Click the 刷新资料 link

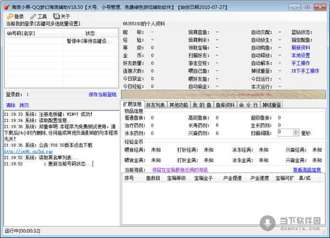click(301, 48)
